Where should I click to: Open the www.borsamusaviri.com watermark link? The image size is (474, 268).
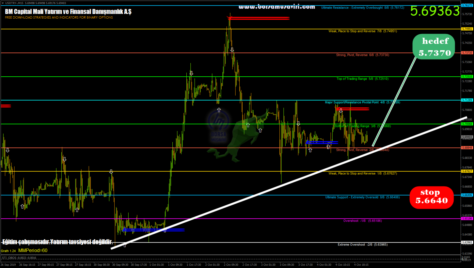click(277, 7)
